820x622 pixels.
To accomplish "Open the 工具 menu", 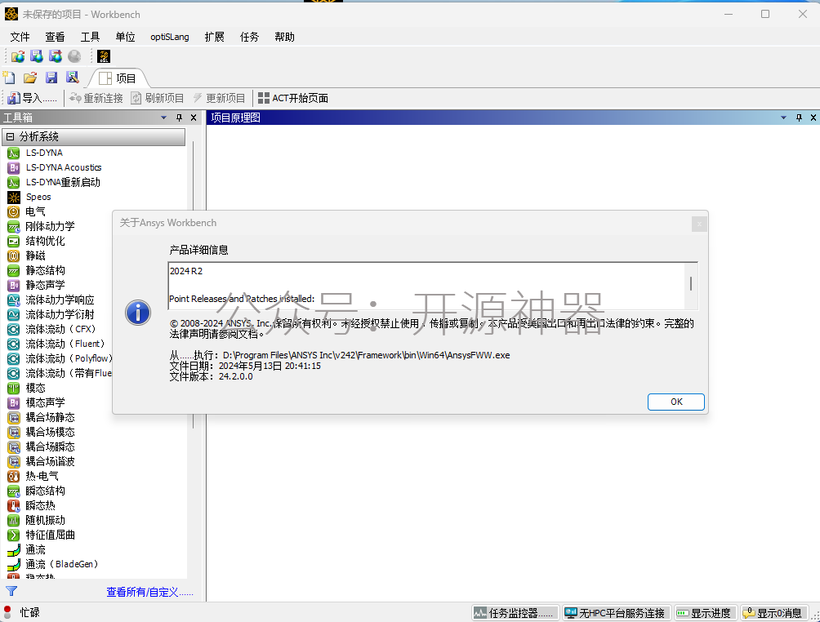I will (90, 37).
